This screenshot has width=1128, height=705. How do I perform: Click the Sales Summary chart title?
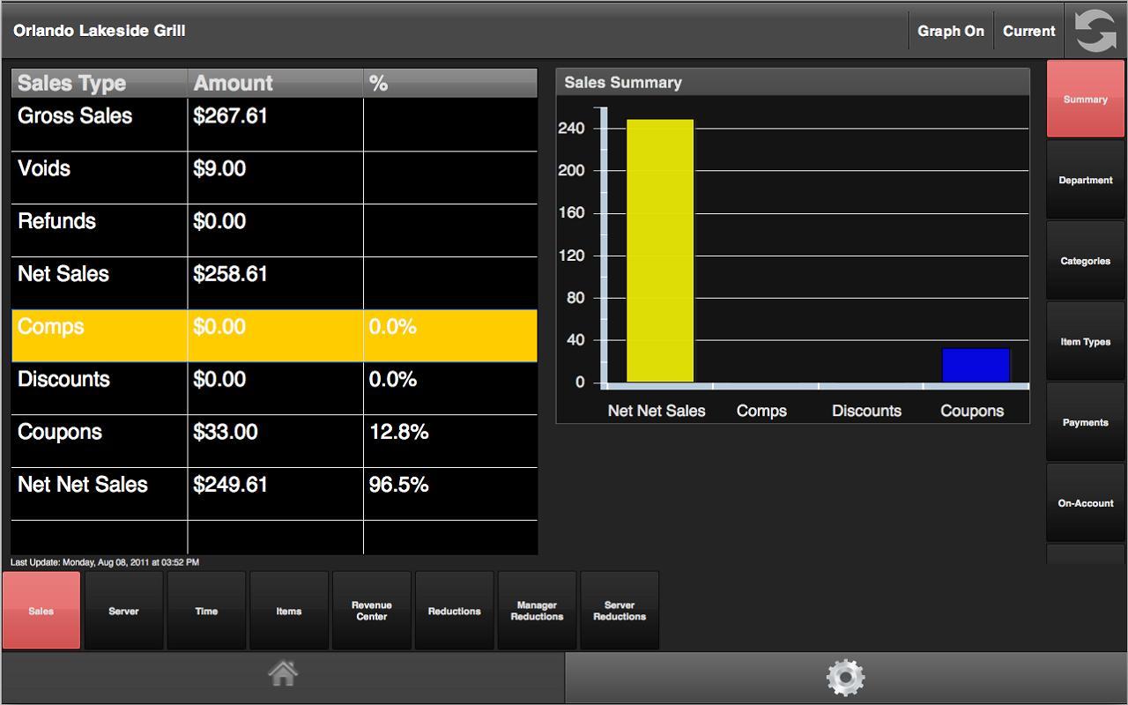click(623, 83)
